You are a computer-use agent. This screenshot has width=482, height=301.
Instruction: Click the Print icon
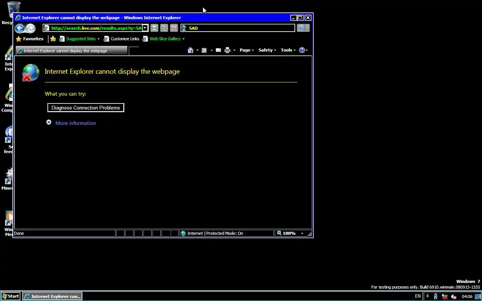click(x=227, y=50)
